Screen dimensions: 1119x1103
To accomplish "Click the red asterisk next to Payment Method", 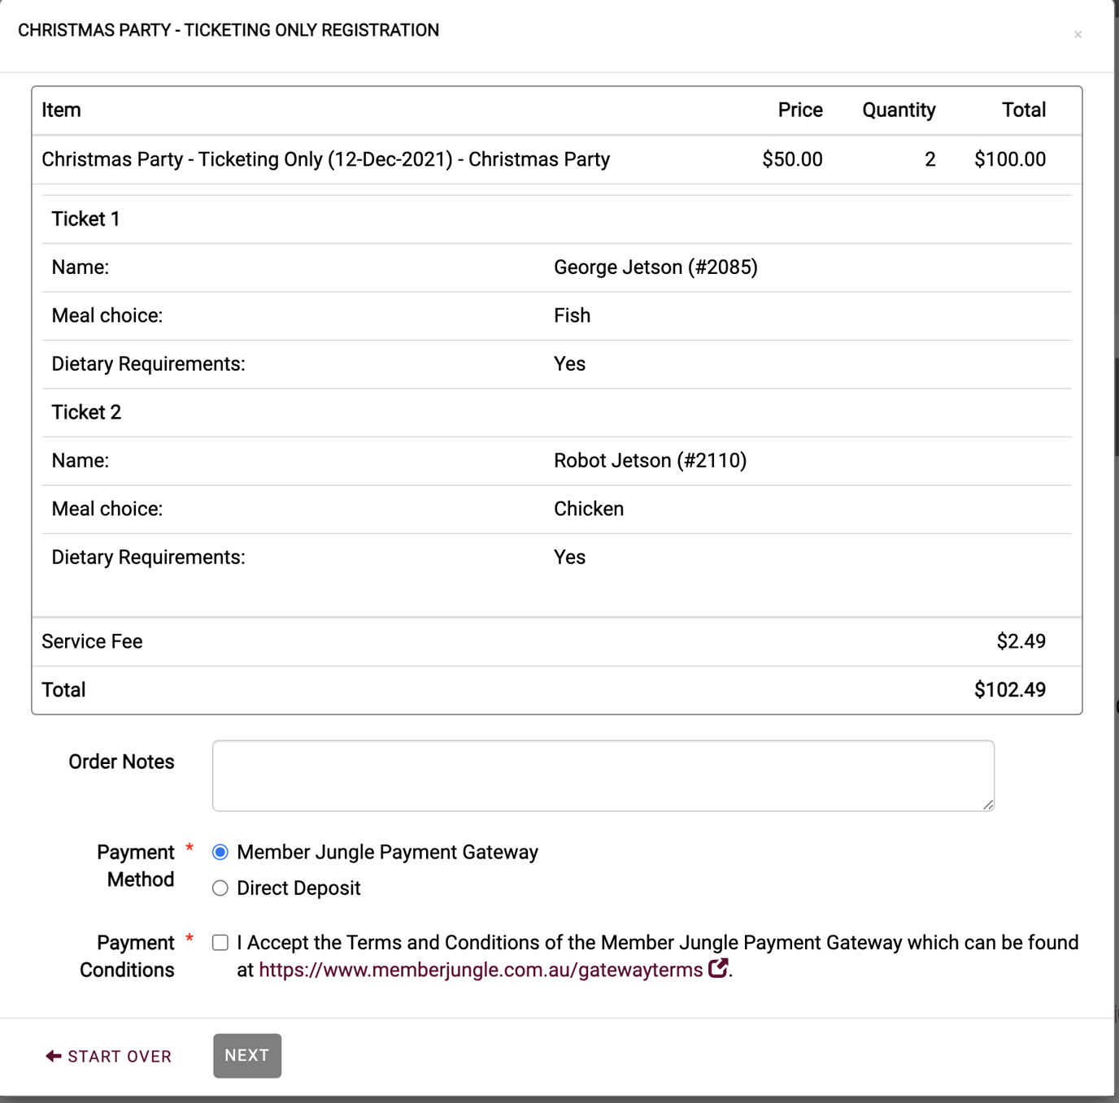I will pyautogui.click(x=189, y=847).
